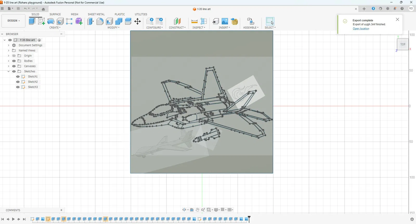This screenshot has height=224, width=416.
Task: Click the TOP face of view cube
Action: pos(403,44)
